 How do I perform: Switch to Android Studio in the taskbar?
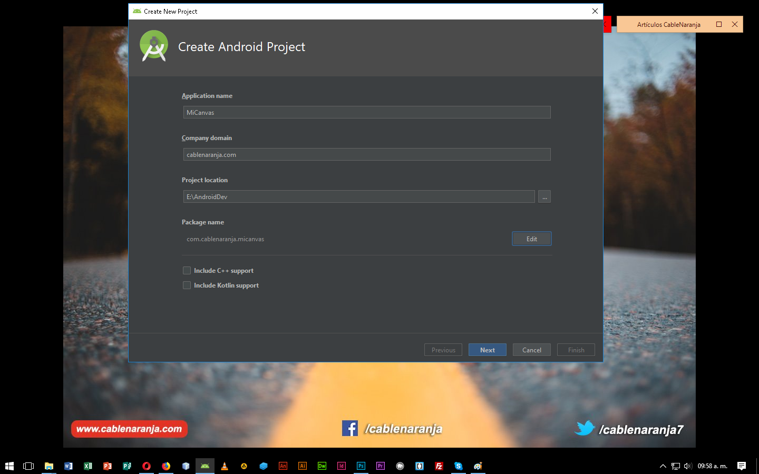(x=205, y=466)
